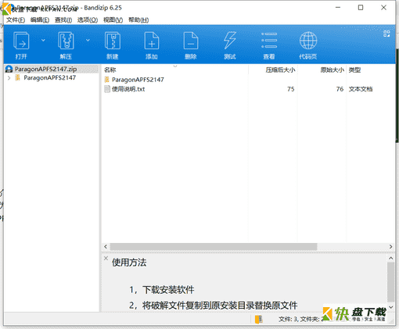Viewport: 399px width, 329px height.
Task: Select the 使用说明.txt file row
Action: pos(239,89)
